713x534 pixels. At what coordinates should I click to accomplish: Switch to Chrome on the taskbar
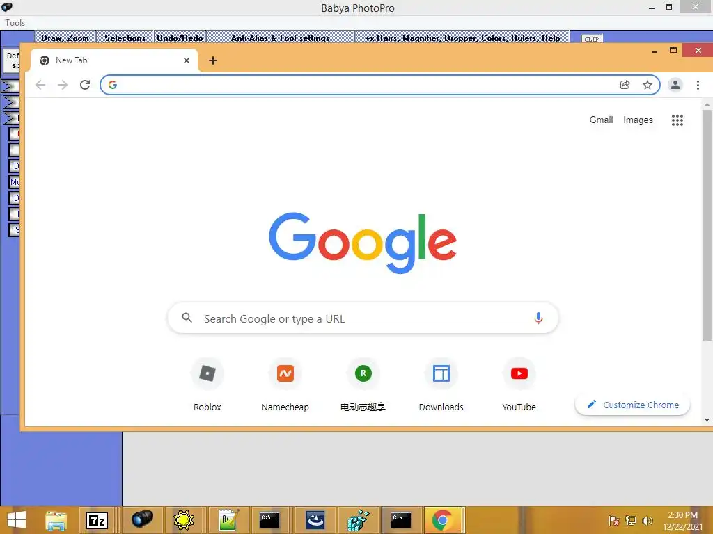443,520
